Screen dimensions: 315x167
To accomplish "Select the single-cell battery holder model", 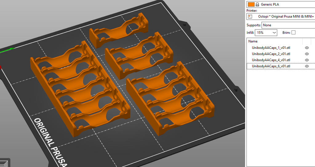I will coord(118,31).
